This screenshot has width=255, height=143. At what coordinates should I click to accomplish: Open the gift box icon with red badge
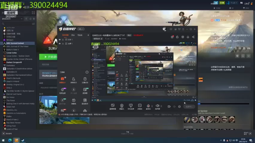(x=172, y=37)
